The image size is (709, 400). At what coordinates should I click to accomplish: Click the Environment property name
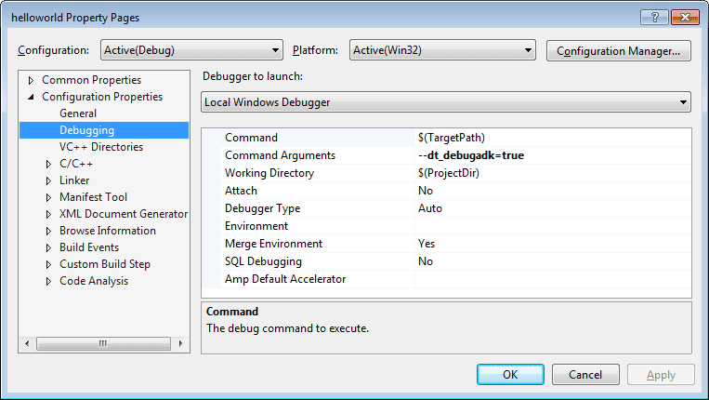[256, 226]
